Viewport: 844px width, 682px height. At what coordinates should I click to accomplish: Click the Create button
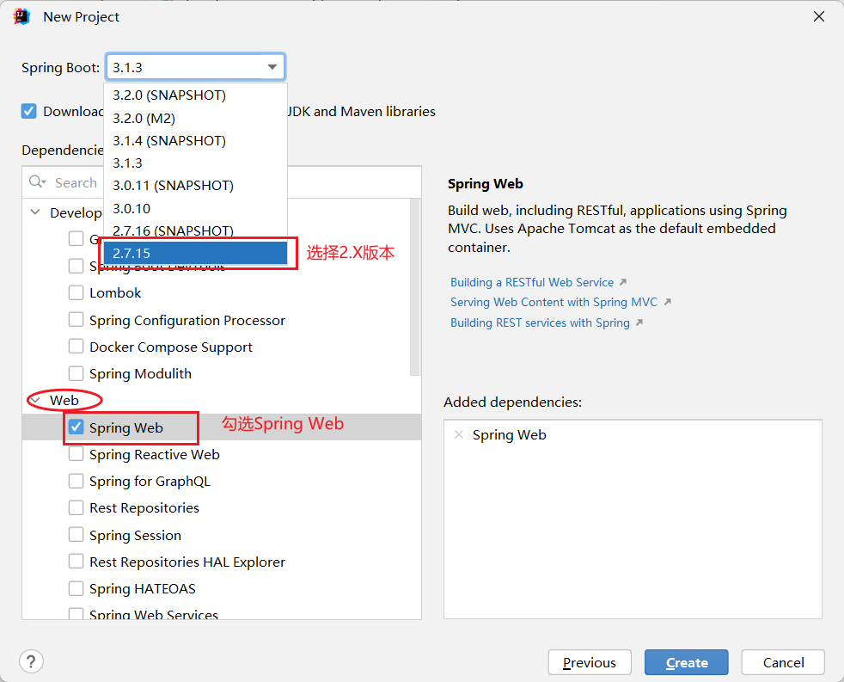point(687,662)
